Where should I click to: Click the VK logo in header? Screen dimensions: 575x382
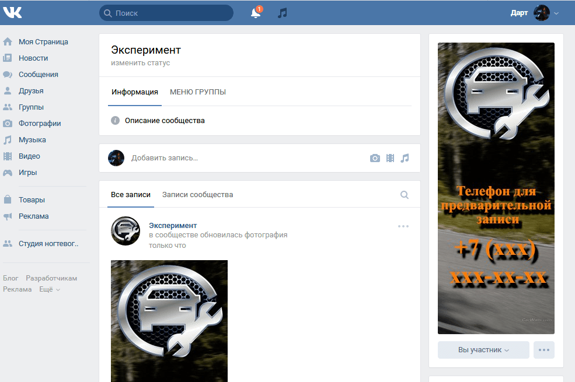click(x=12, y=13)
